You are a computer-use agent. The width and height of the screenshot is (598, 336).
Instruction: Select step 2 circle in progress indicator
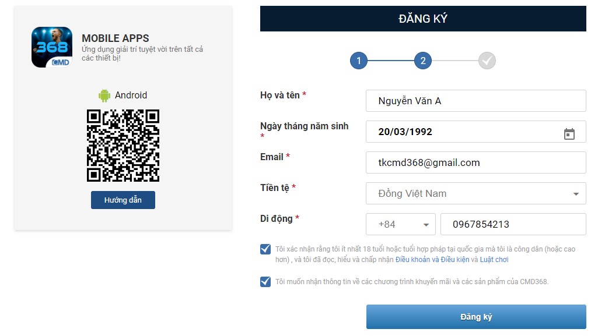pyautogui.click(x=423, y=61)
